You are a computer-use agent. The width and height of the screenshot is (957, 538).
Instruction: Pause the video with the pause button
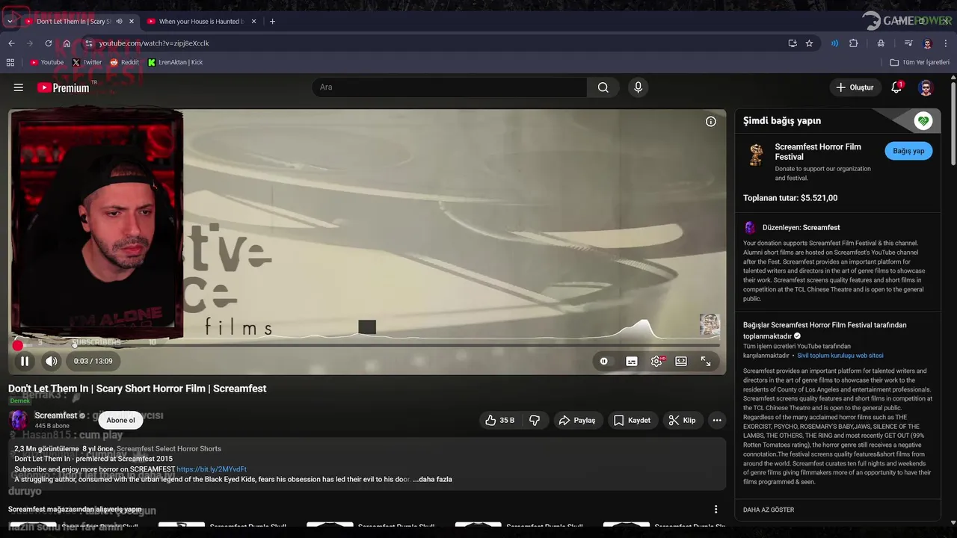tap(25, 362)
